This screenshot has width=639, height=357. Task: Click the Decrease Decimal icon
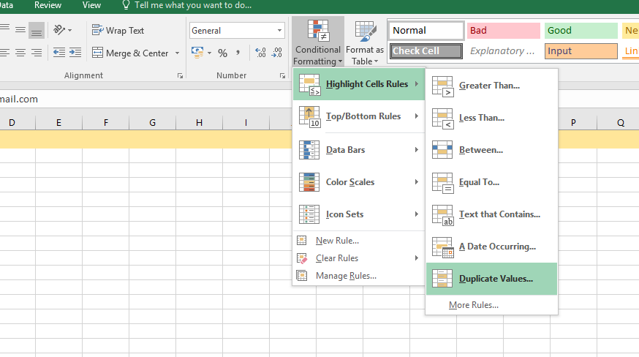[x=276, y=53]
